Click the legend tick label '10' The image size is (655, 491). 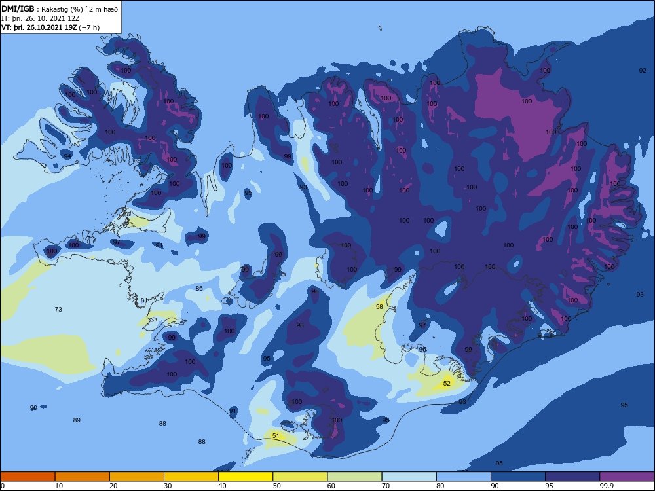tap(59, 486)
